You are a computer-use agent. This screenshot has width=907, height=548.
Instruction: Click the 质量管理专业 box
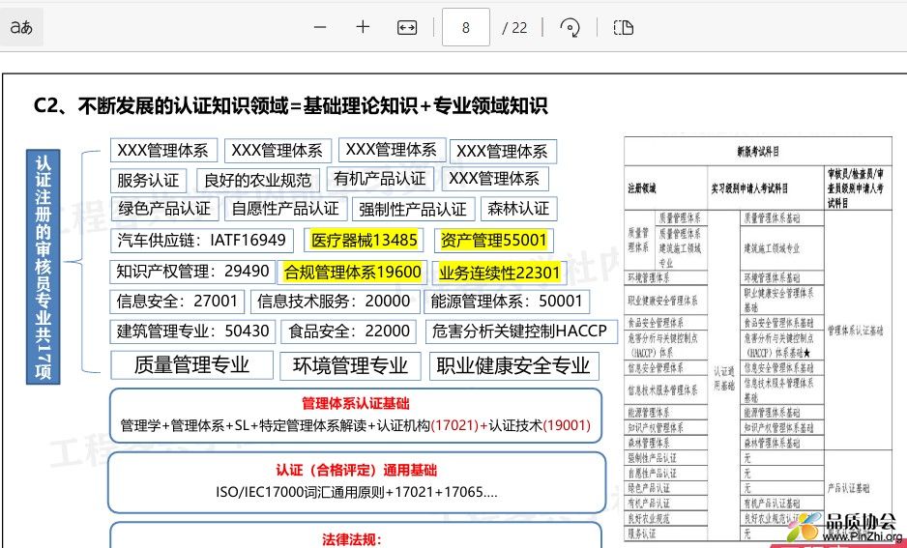click(191, 365)
